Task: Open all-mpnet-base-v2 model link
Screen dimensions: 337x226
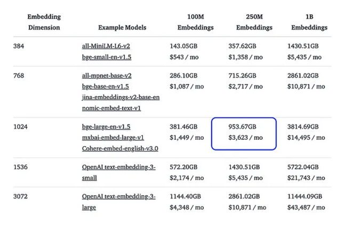Action: coord(107,76)
